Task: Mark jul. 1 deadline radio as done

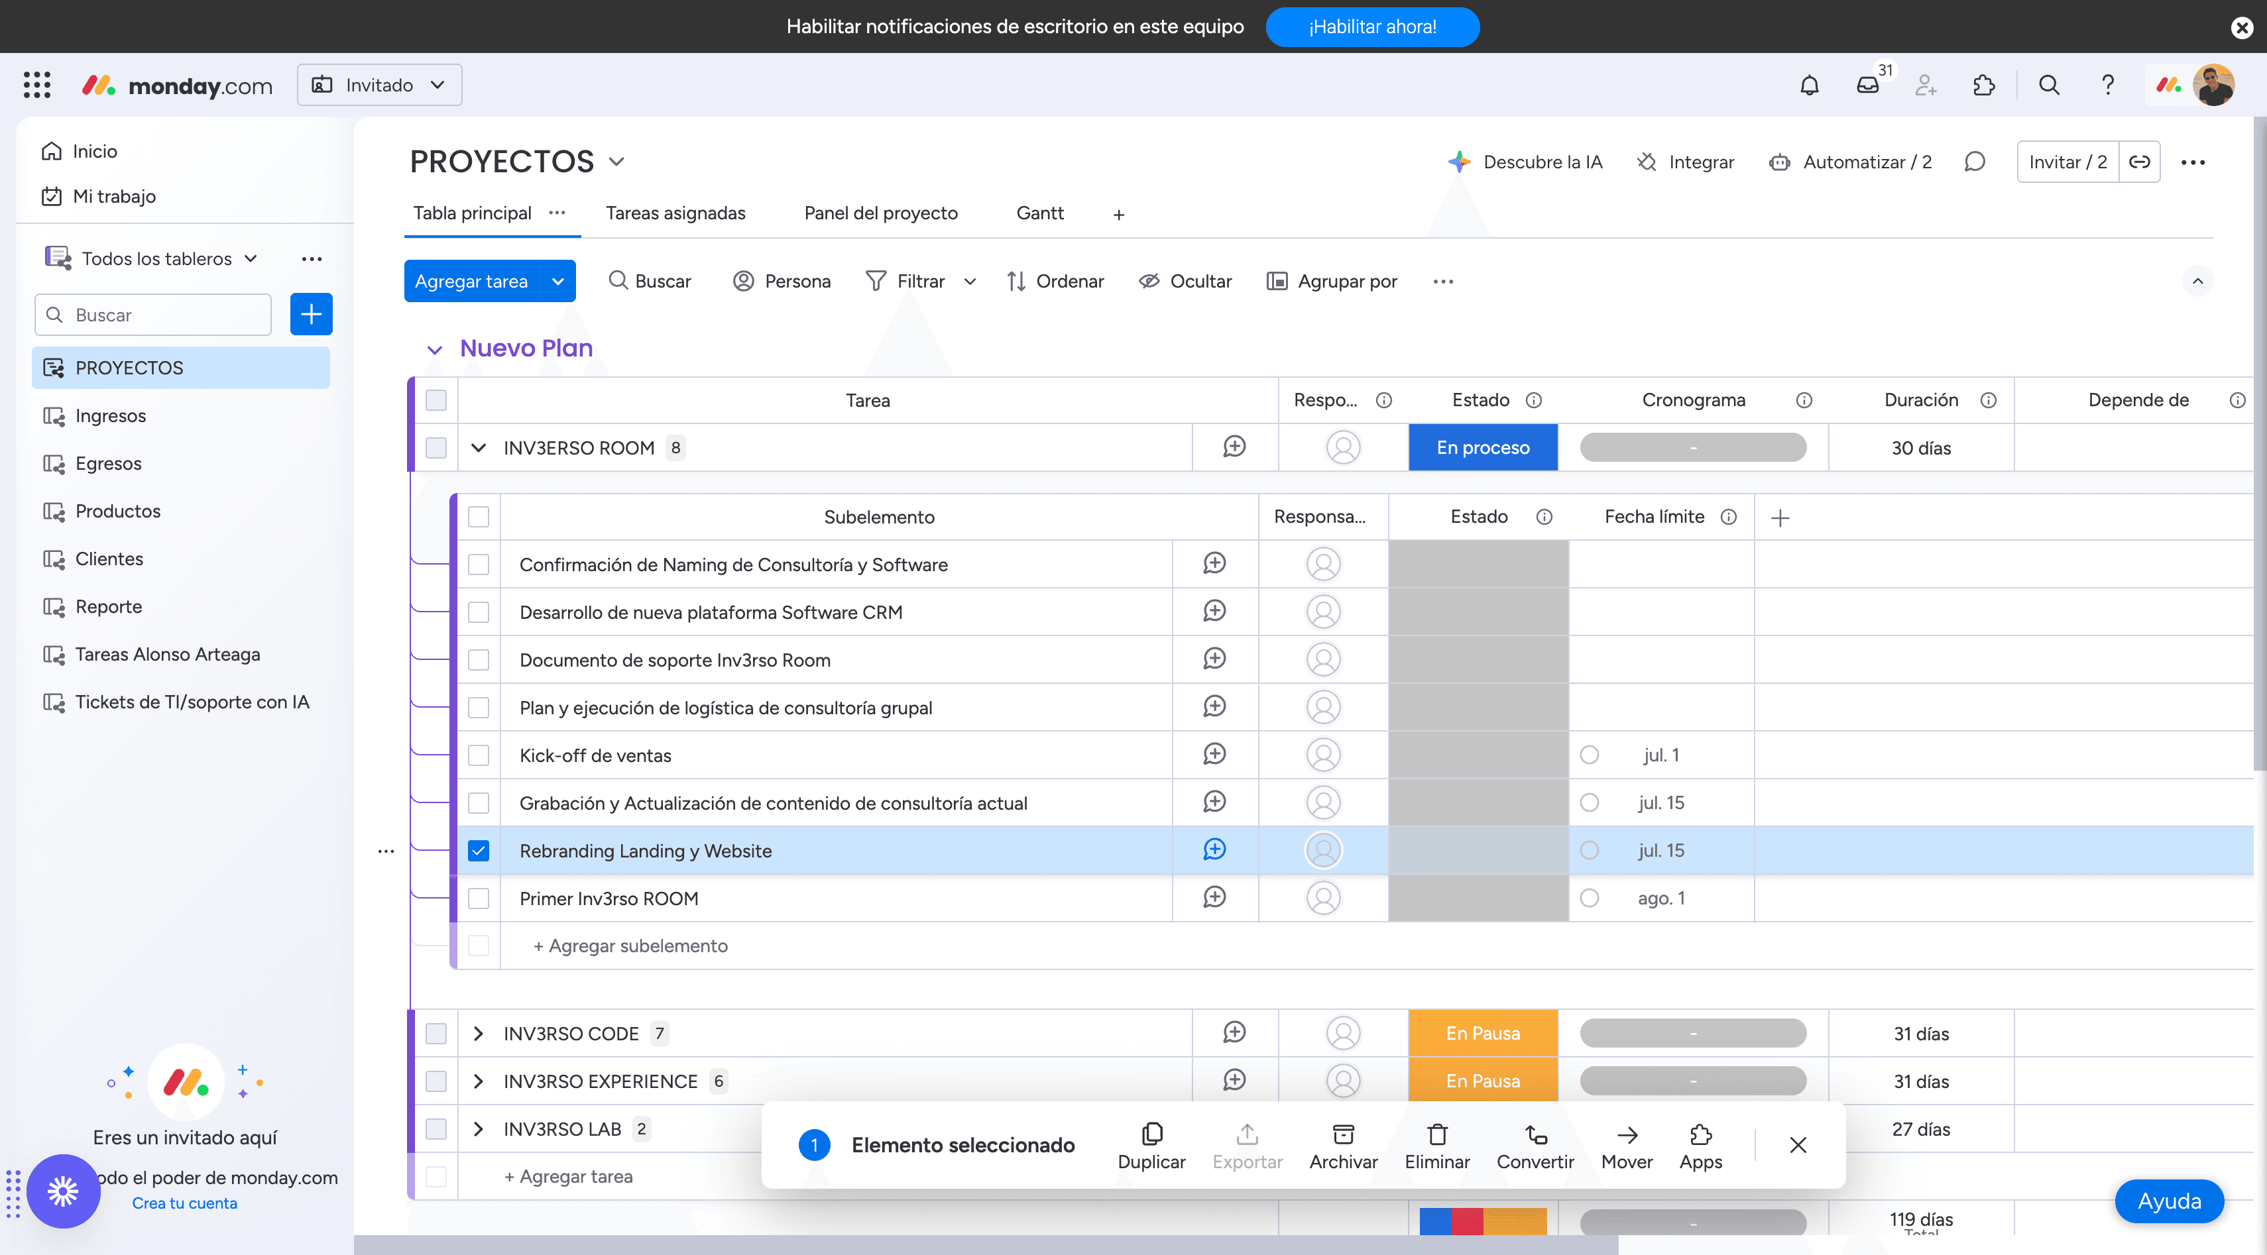Action: [x=1590, y=755]
